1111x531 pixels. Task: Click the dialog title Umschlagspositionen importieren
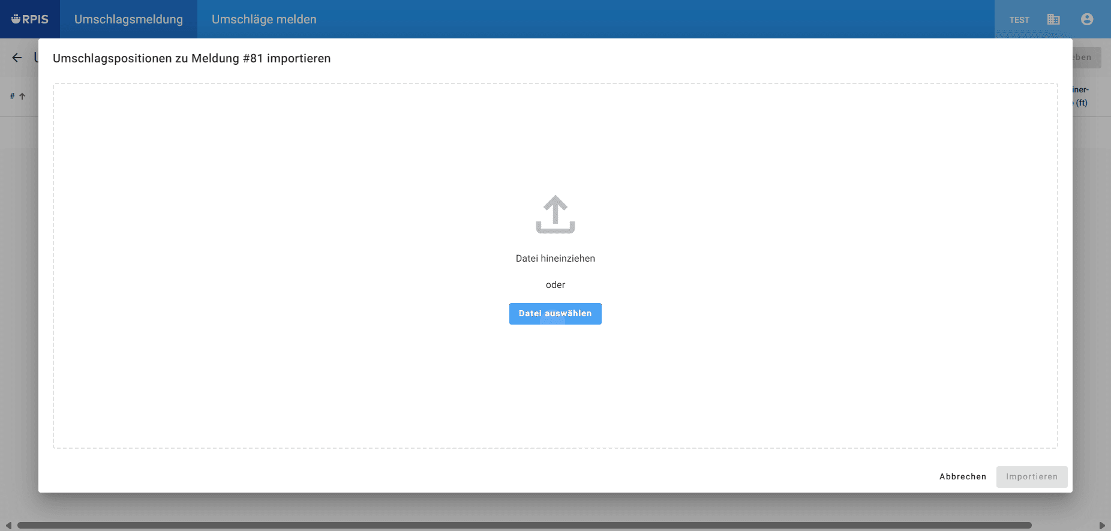pyautogui.click(x=192, y=58)
